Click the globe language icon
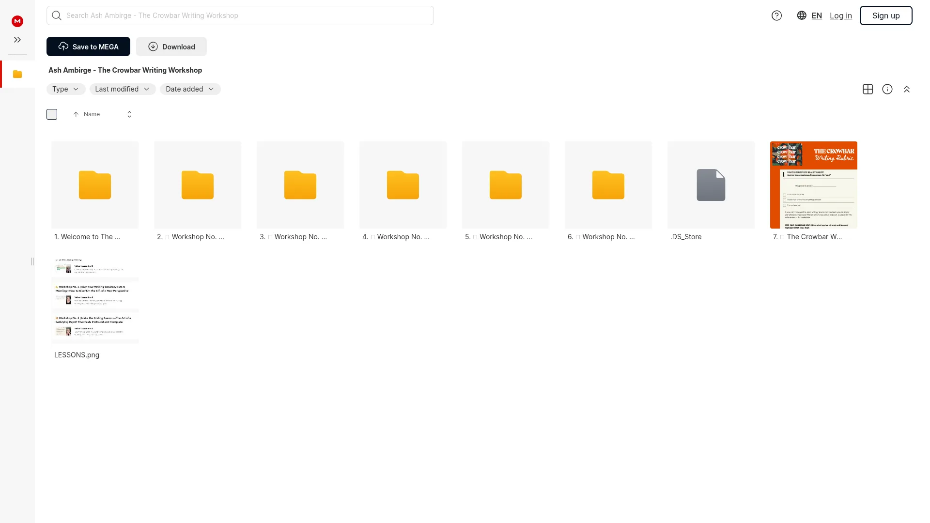930x523 pixels. [802, 15]
